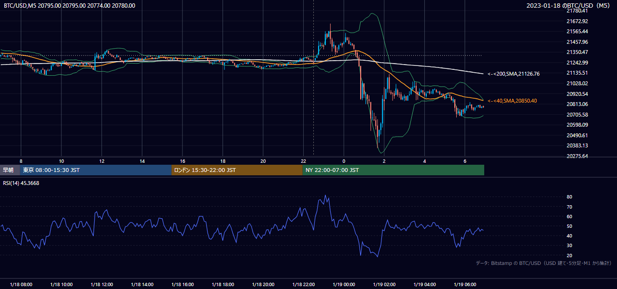Screen dimensions: 617x289
Task: Click price axis value 21028.02
Action: pyautogui.click(x=577, y=83)
